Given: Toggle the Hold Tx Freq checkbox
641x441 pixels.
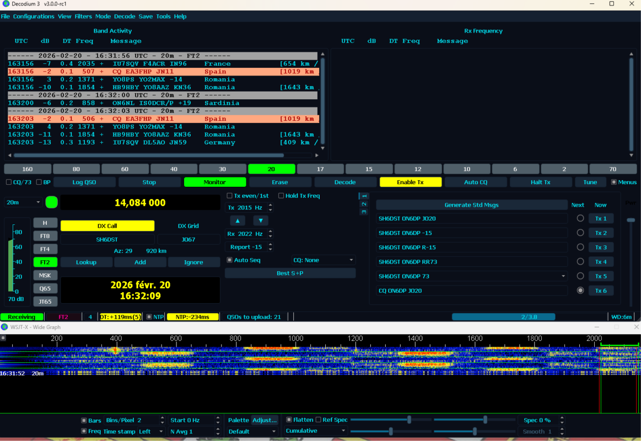Looking at the screenshot, I should 281,196.
